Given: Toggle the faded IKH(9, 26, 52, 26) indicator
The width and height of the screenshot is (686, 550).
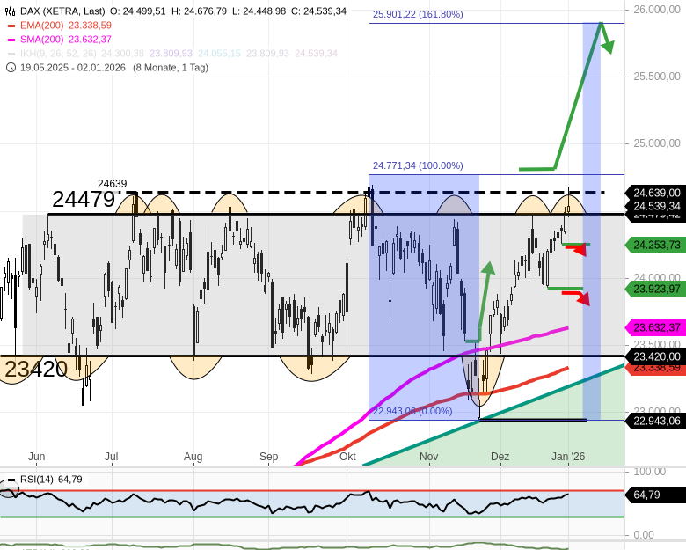Looking at the screenshot, I should pyautogui.click(x=60, y=54).
